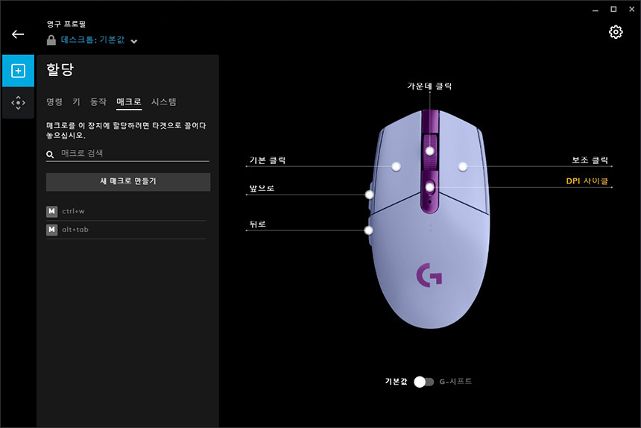
Task: Switch to the 매크로 tab
Action: point(129,102)
